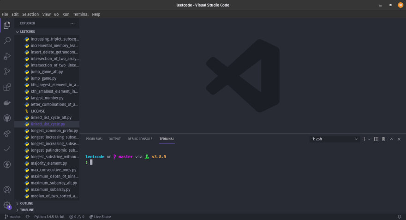This screenshot has height=220, width=406.
Task: Open the Explorer view in activity bar
Action: tap(7, 25)
